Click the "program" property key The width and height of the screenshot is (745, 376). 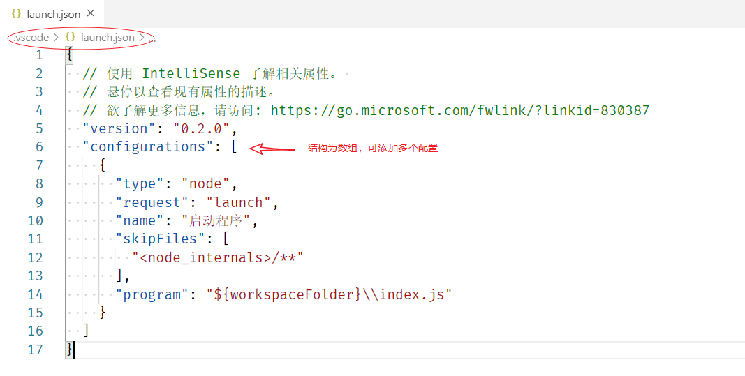pyautogui.click(x=152, y=294)
